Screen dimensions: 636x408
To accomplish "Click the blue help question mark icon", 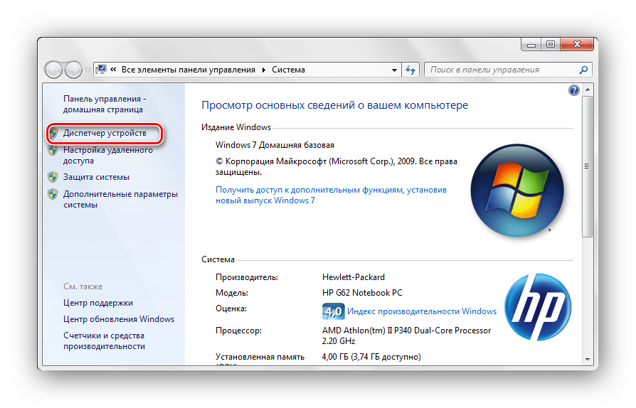I will (x=574, y=90).
